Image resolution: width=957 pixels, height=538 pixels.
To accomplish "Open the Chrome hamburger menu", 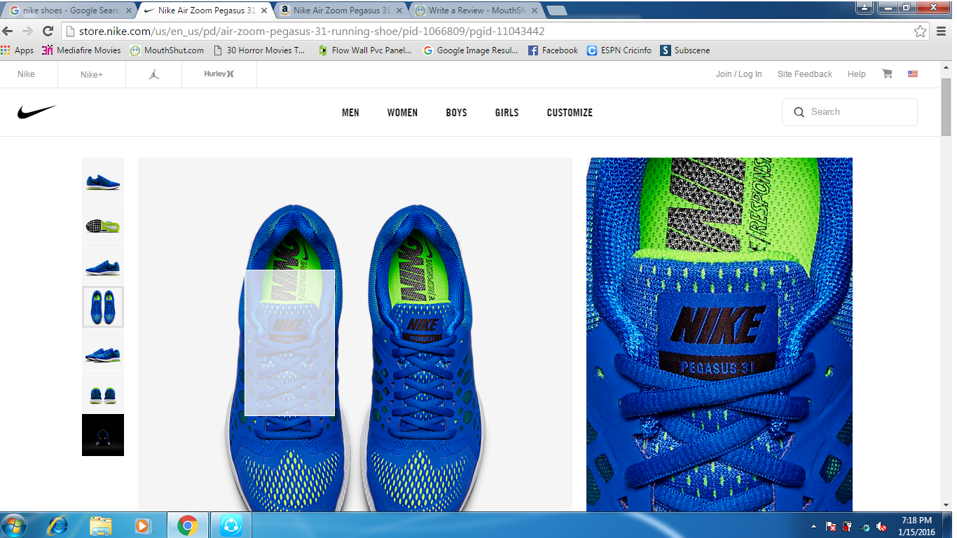I will coord(942,32).
